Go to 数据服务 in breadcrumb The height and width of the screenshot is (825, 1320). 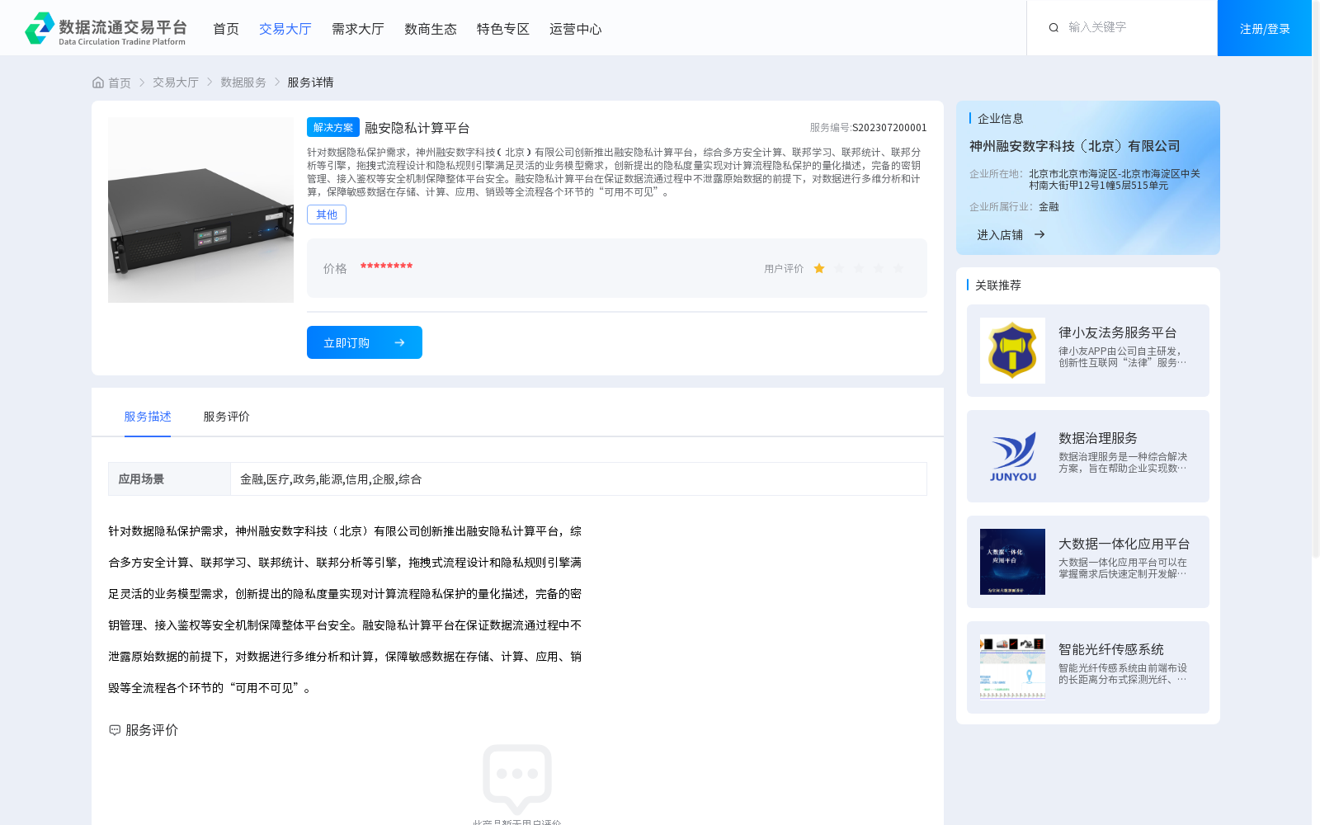coord(243,82)
